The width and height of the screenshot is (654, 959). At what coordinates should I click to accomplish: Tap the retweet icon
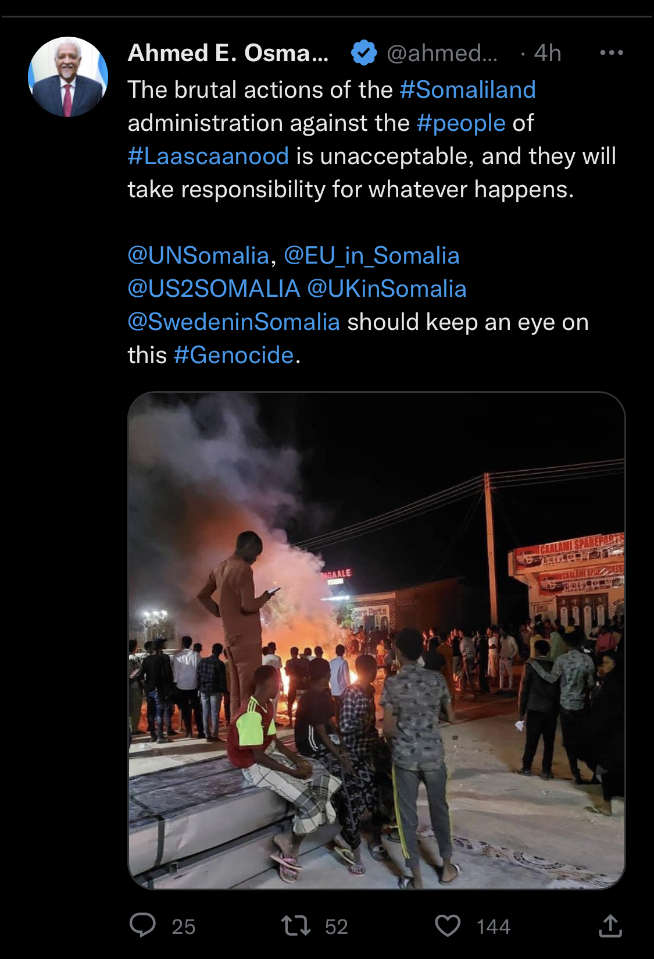pos(295,925)
